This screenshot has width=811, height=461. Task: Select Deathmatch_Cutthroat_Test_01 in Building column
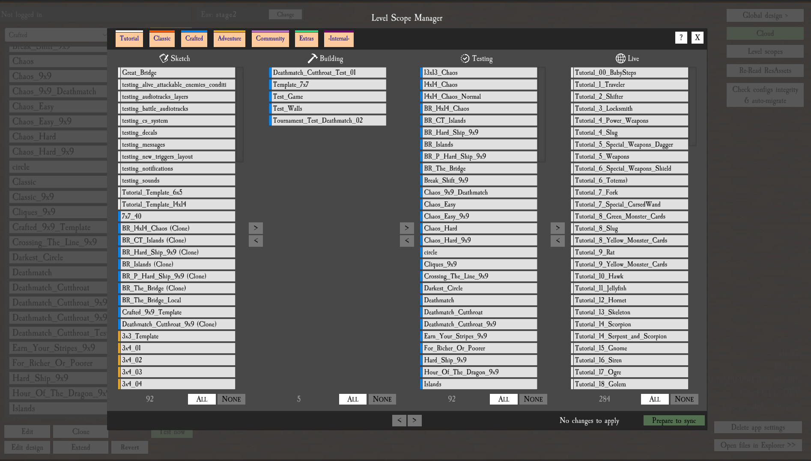pos(328,72)
